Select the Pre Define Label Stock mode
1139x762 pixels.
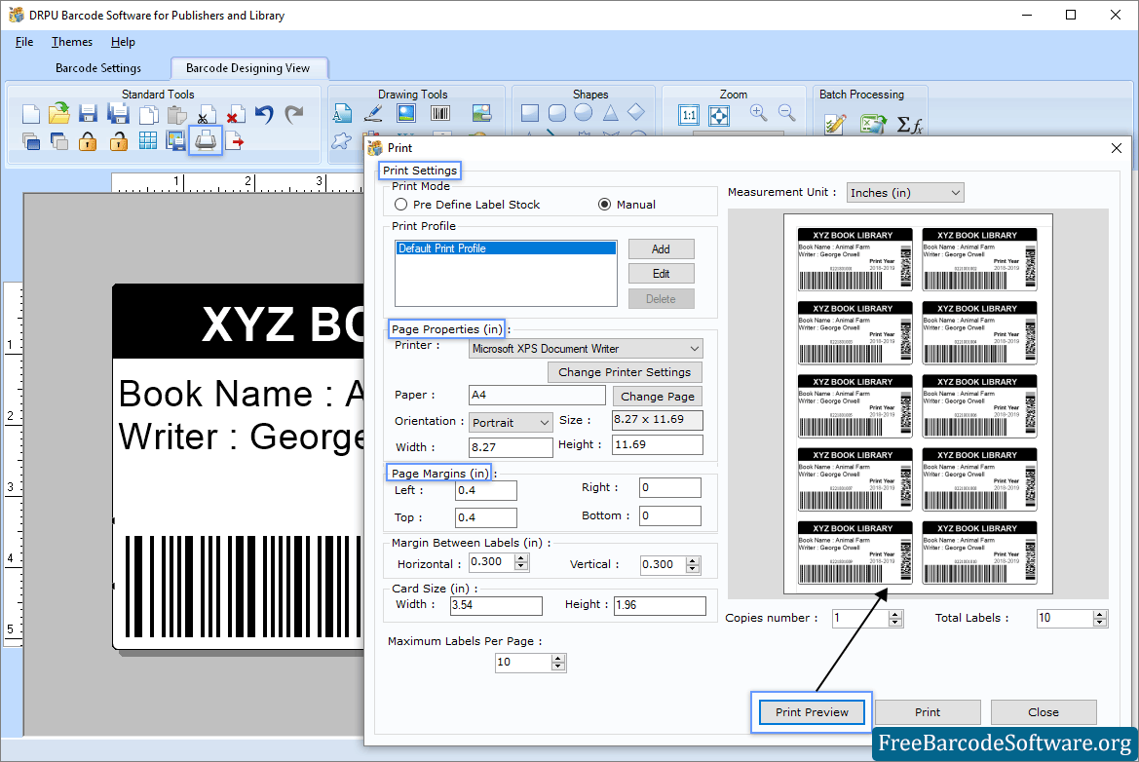click(x=400, y=205)
